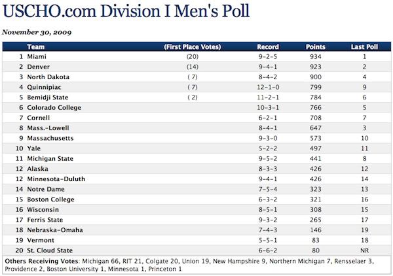Screen dimensions: 393x276
Task: Click the Cornell team name
Action: tap(39, 118)
